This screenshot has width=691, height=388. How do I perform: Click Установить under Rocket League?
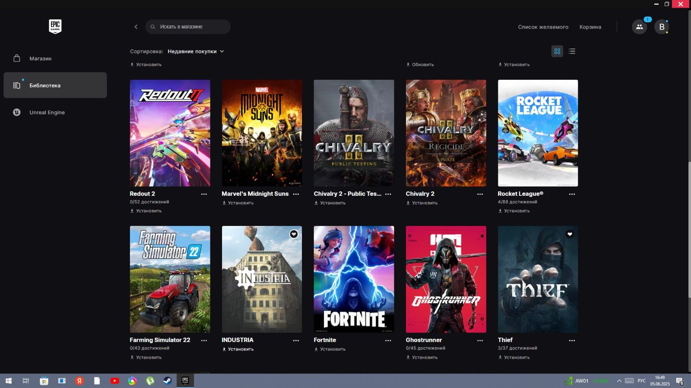514,211
